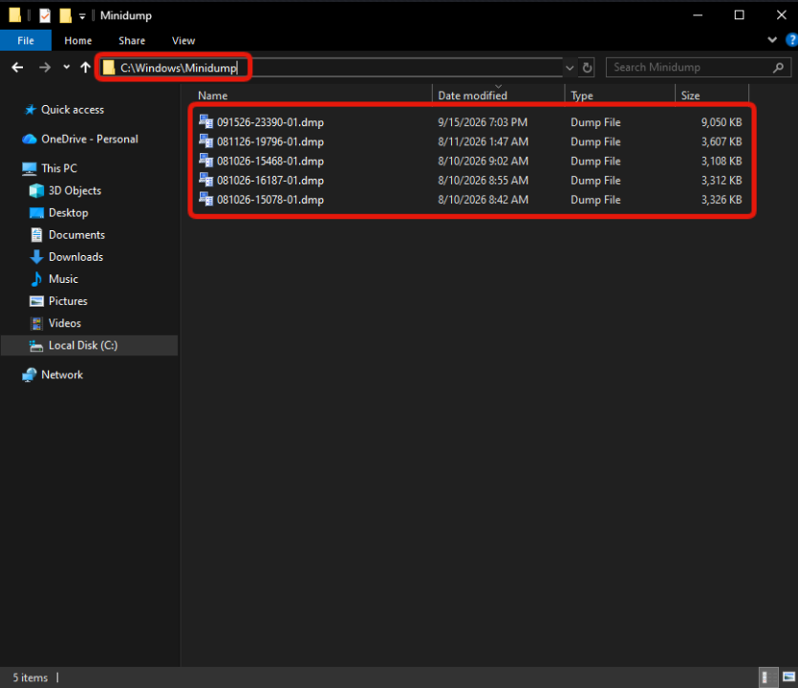Open Network in the navigation pane
This screenshot has height=688, width=798.
click(x=62, y=375)
